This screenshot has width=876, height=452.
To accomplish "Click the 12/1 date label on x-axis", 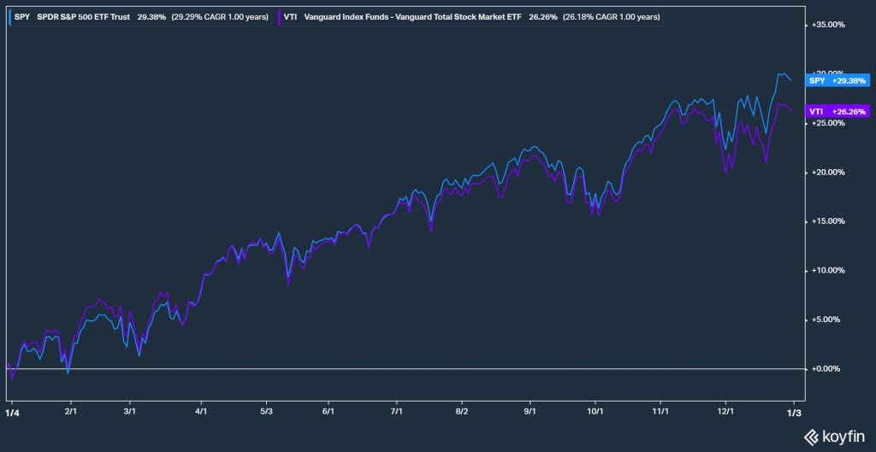I will click(725, 412).
